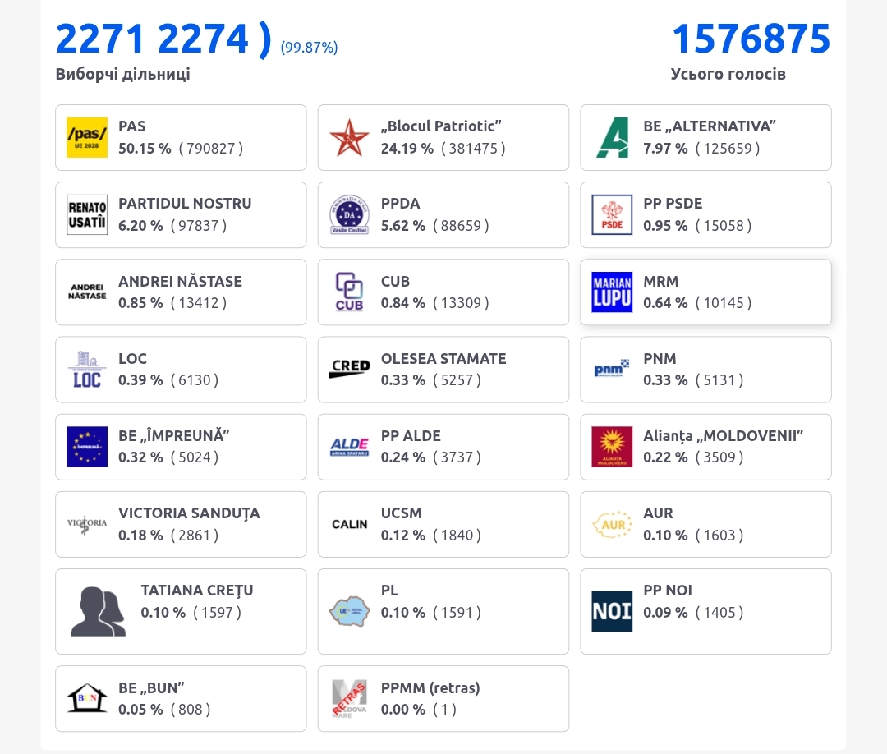Click the purple CUB party logo
The height and width of the screenshot is (754, 887).
[349, 292]
